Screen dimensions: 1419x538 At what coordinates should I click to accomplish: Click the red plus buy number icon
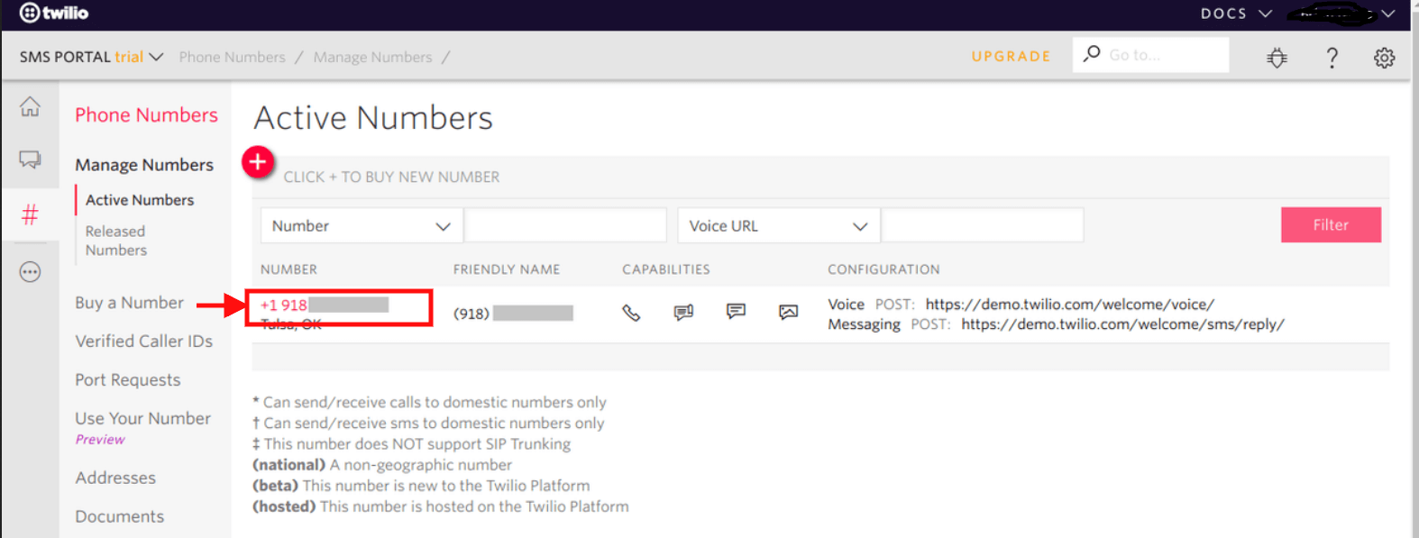(x=258, y=162)
